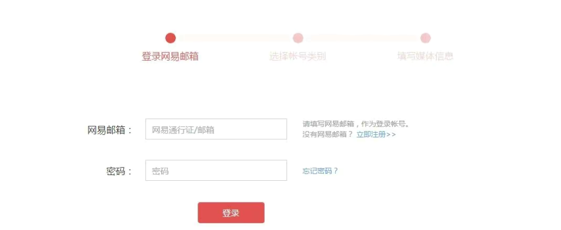Click progress bar between steps two and three

pos(362,38)
